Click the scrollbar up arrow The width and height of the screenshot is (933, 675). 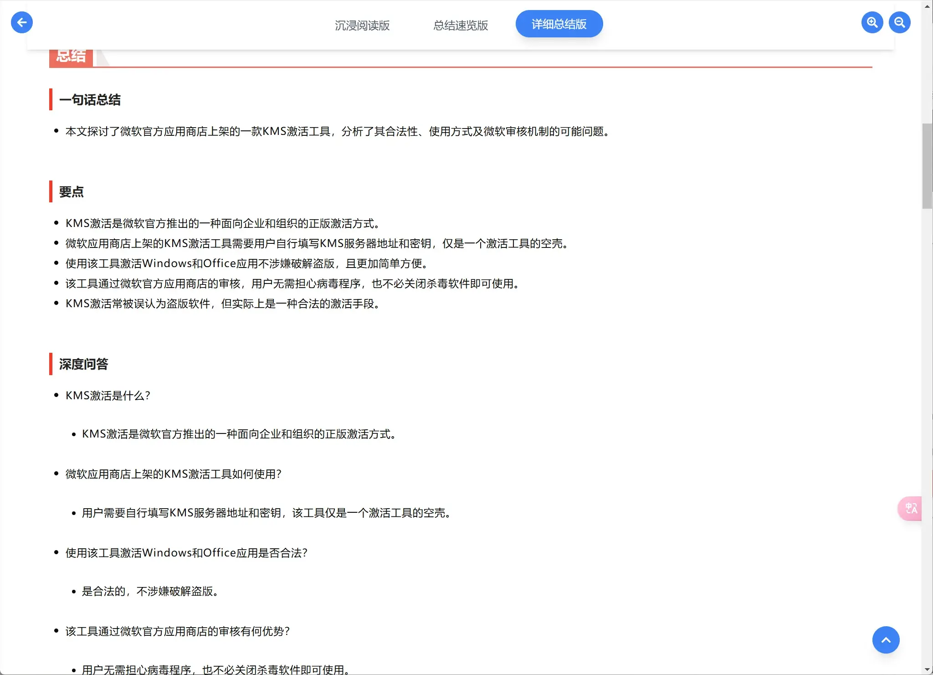point(927,6)
